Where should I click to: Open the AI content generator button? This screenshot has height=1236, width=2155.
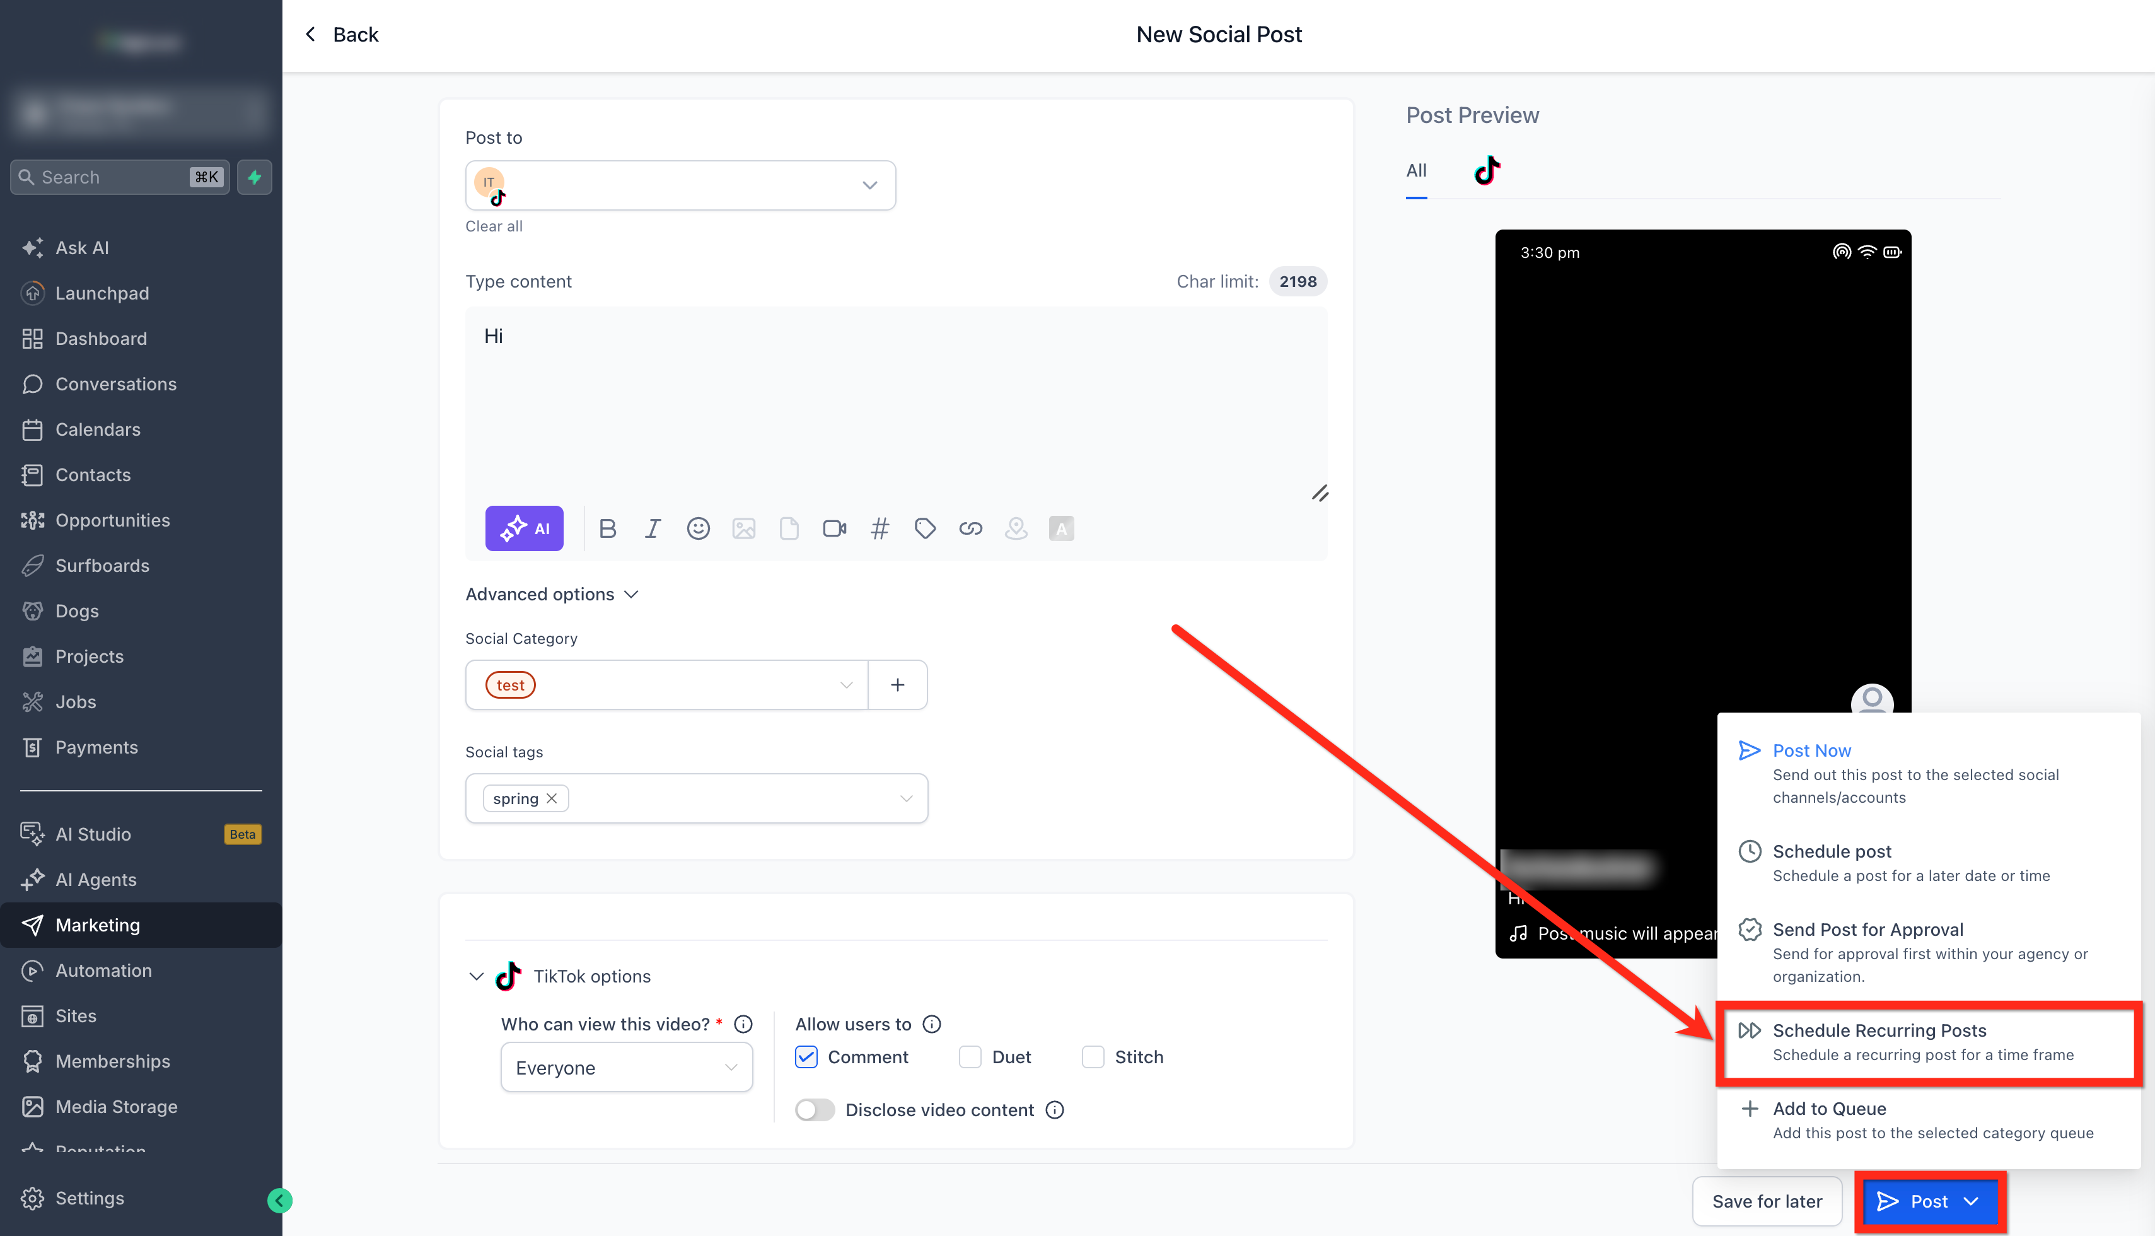point(524,529)
